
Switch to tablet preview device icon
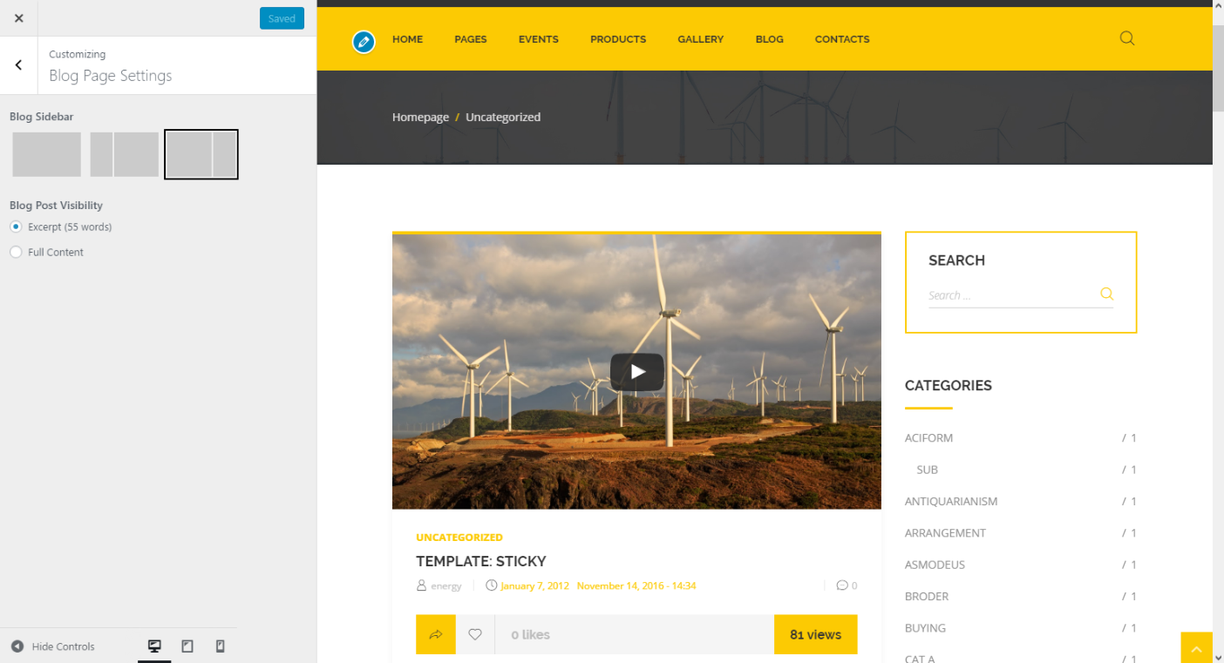[187, 646]
